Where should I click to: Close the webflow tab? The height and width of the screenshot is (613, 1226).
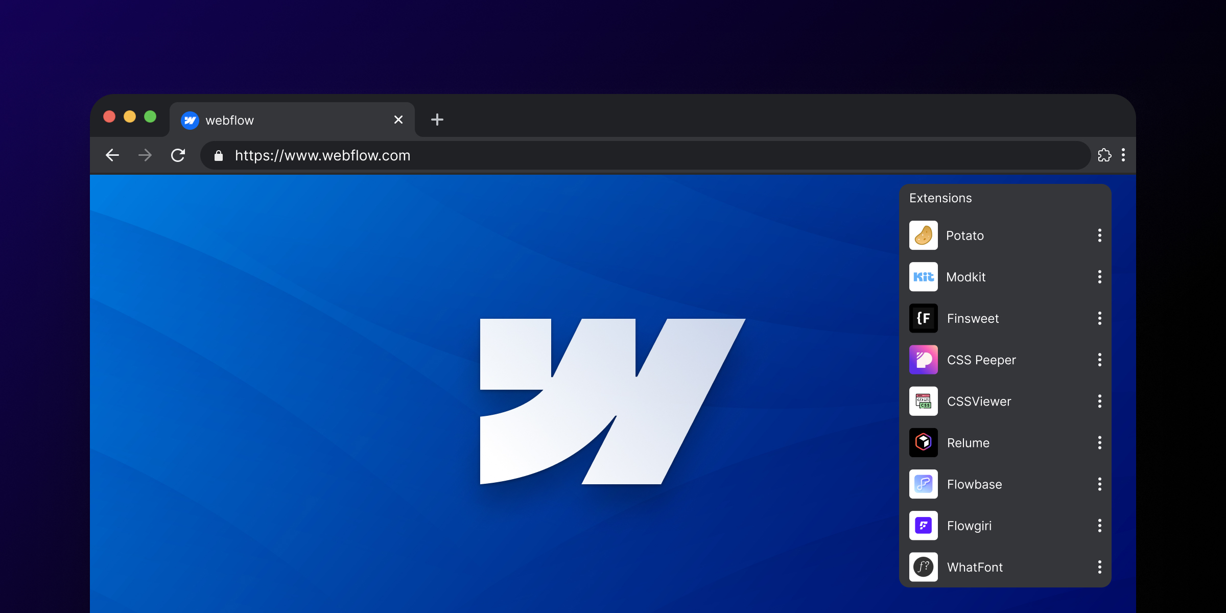(x=398, y=120)
